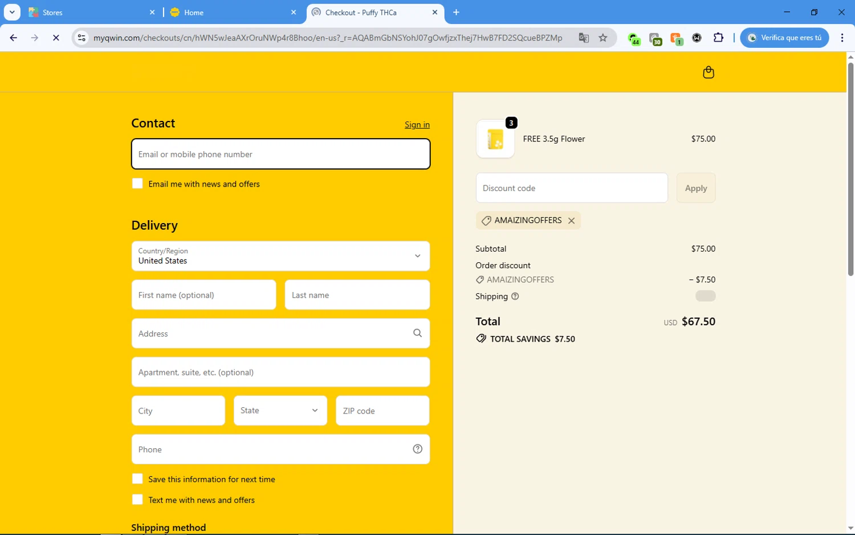Remove the AMAIZINGOFFERS discount code tag
This screenshot has width=855, height=535.
tap(571, 221)
